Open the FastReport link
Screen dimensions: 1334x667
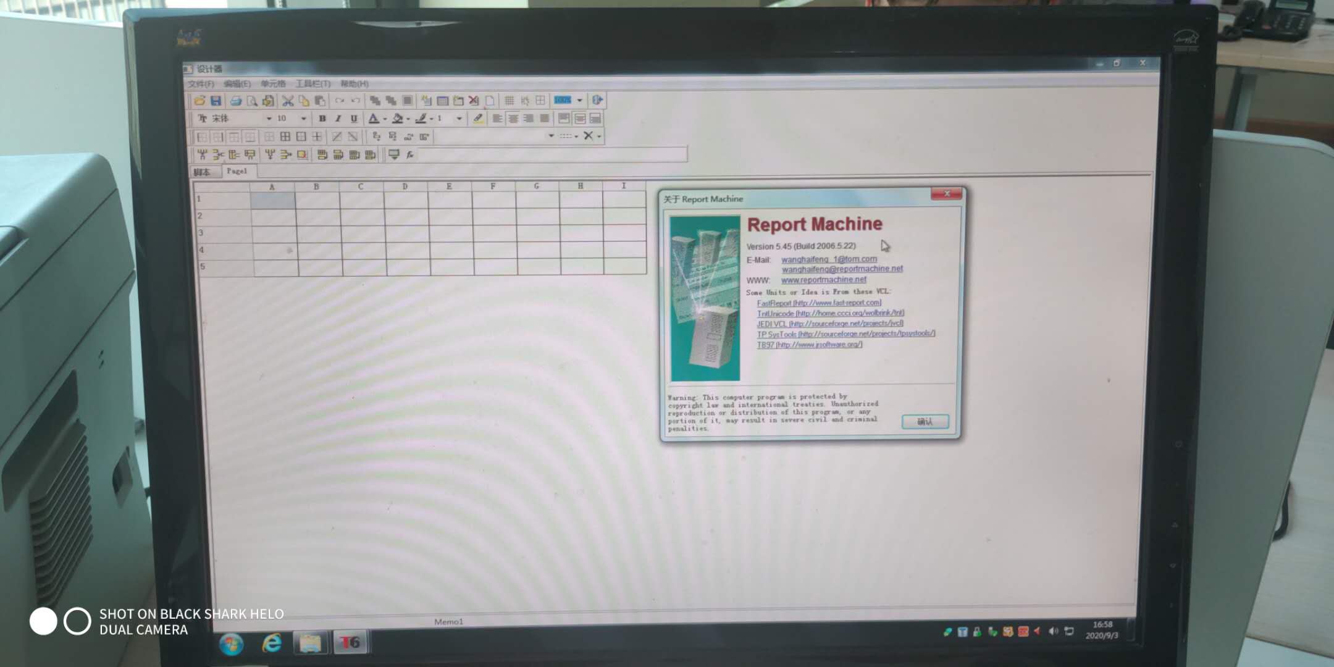pos(819,303)
